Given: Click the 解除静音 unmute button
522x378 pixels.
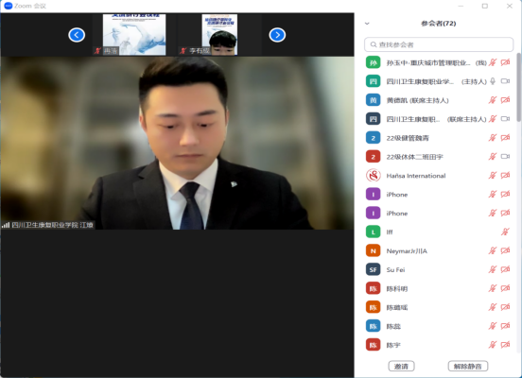Looking at the screenshot, I should [468, 366].
